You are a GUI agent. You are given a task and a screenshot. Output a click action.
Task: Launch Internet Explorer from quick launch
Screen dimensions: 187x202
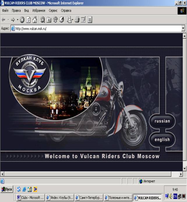24,189
